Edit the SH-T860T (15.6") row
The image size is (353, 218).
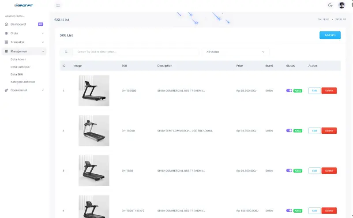tap(314, 210)
